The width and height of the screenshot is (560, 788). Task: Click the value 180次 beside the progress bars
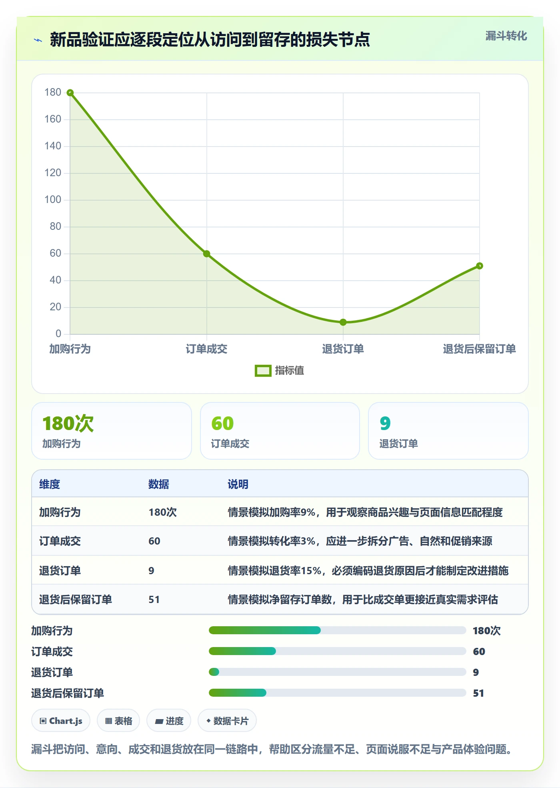point(487,631)
